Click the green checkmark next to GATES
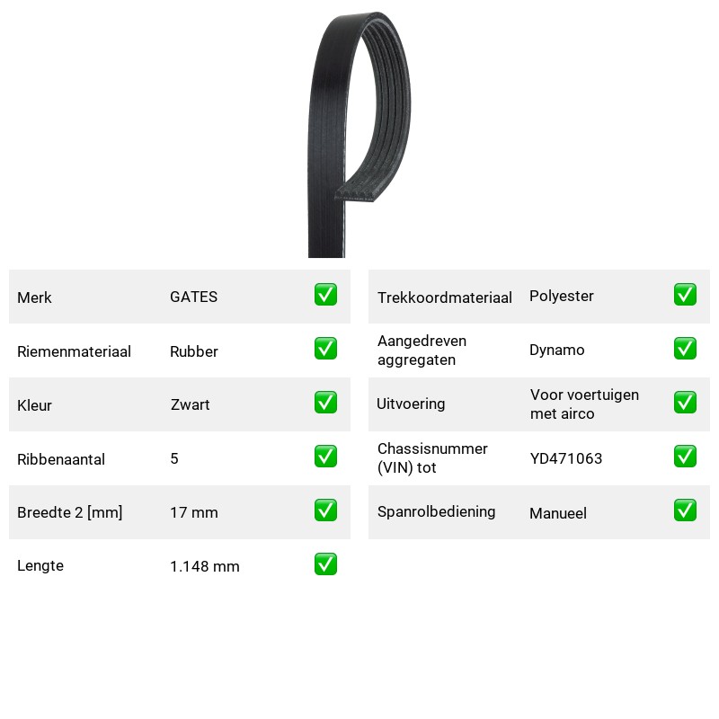Image resolution: width=719 pixels, height=719 pixels. pyautogui.click(x=325, y=295)
